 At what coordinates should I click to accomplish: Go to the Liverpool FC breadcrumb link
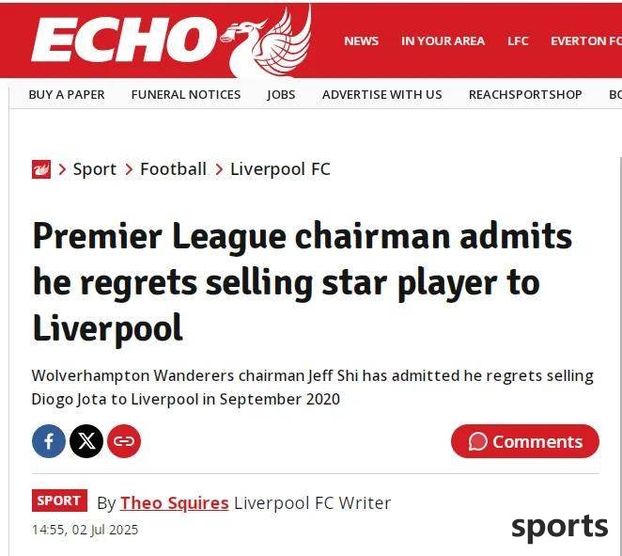tap(280, 169)
